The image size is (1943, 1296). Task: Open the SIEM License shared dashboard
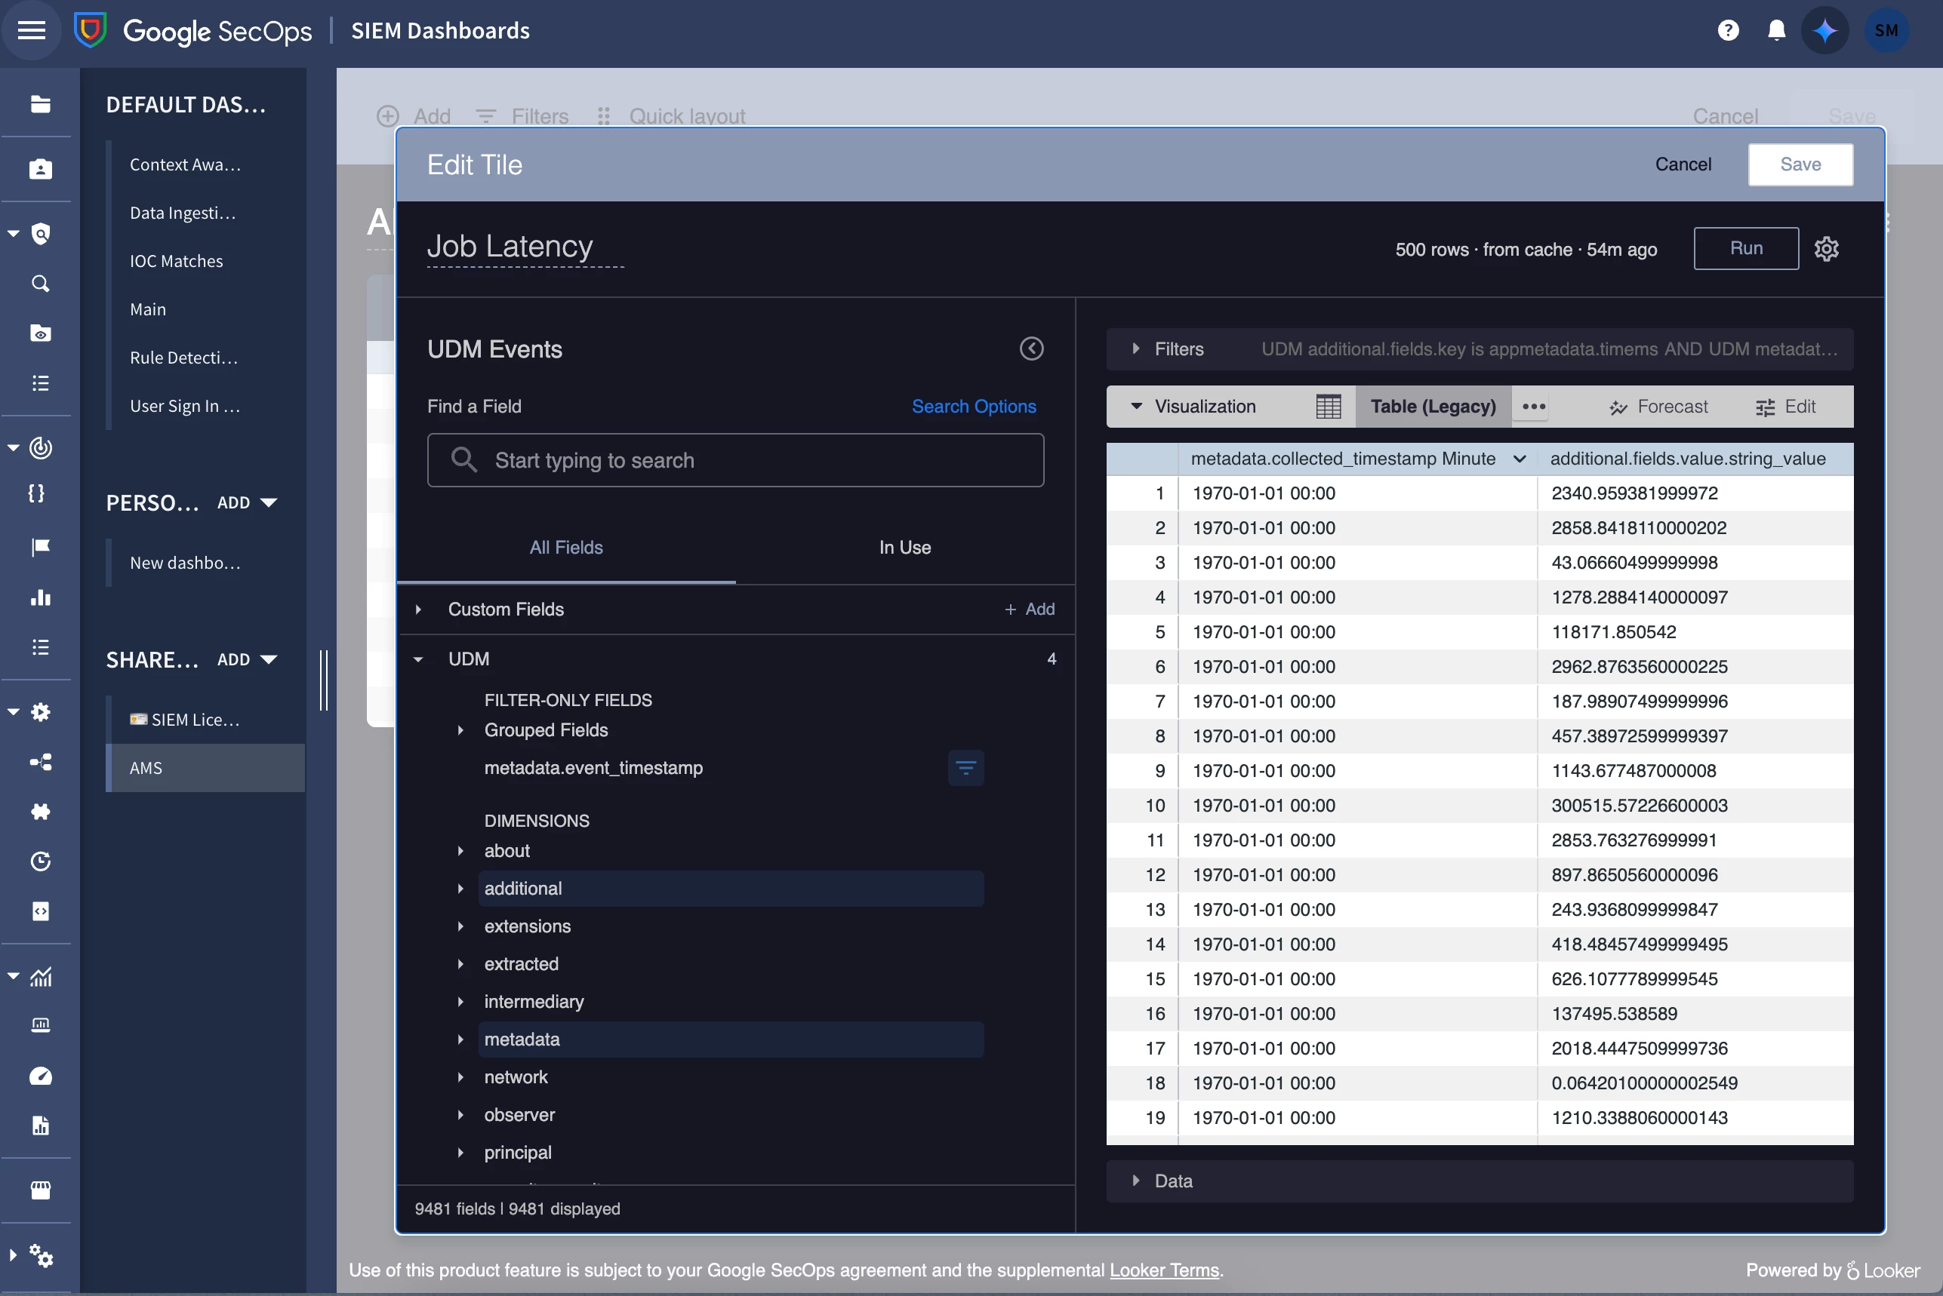click(185, 720)
